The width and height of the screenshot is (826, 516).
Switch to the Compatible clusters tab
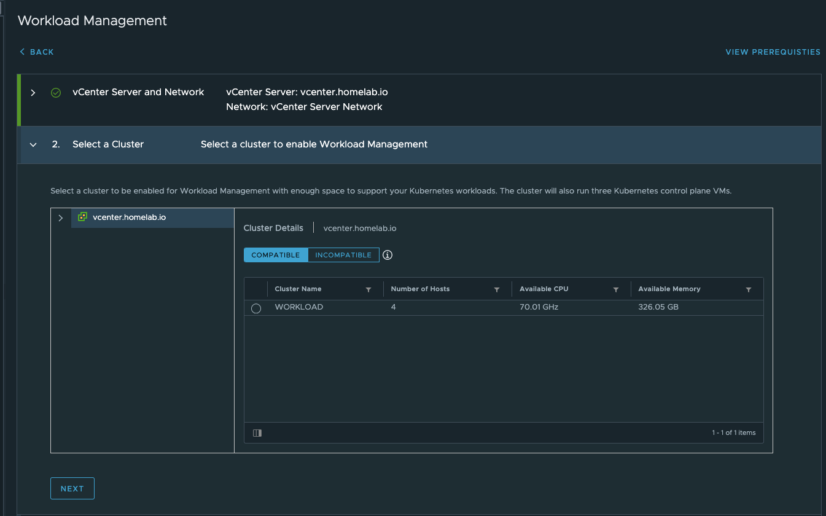(276, 255)
